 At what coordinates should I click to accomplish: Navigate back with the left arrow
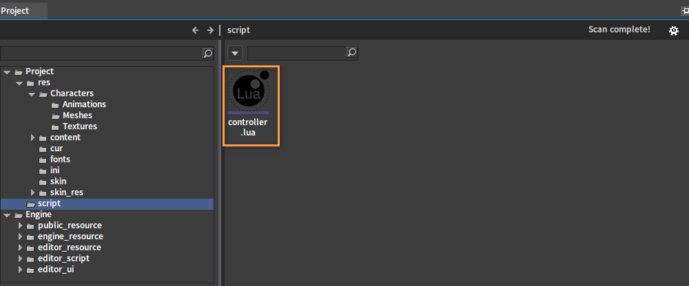coord(195,30)
